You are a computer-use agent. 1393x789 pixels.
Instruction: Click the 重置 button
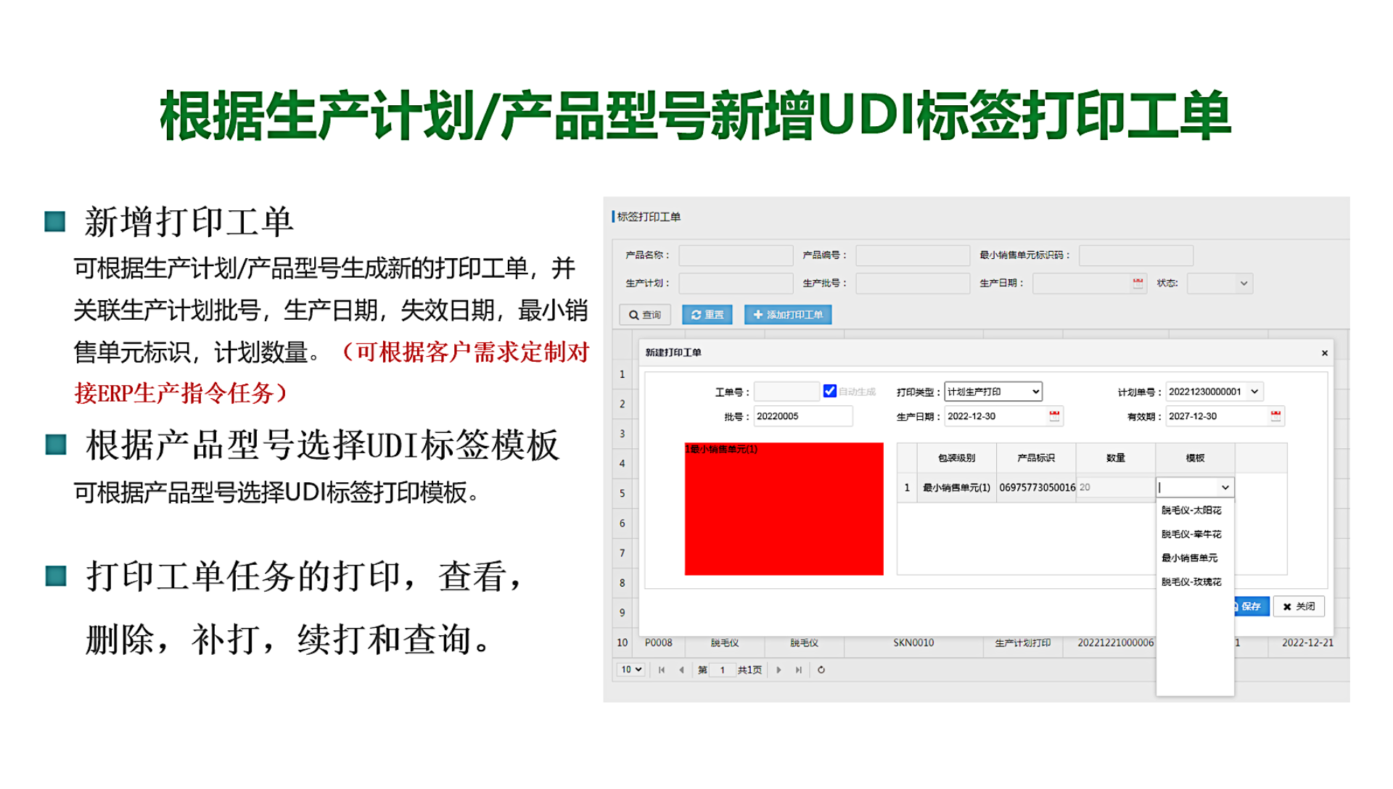[707, 315]
